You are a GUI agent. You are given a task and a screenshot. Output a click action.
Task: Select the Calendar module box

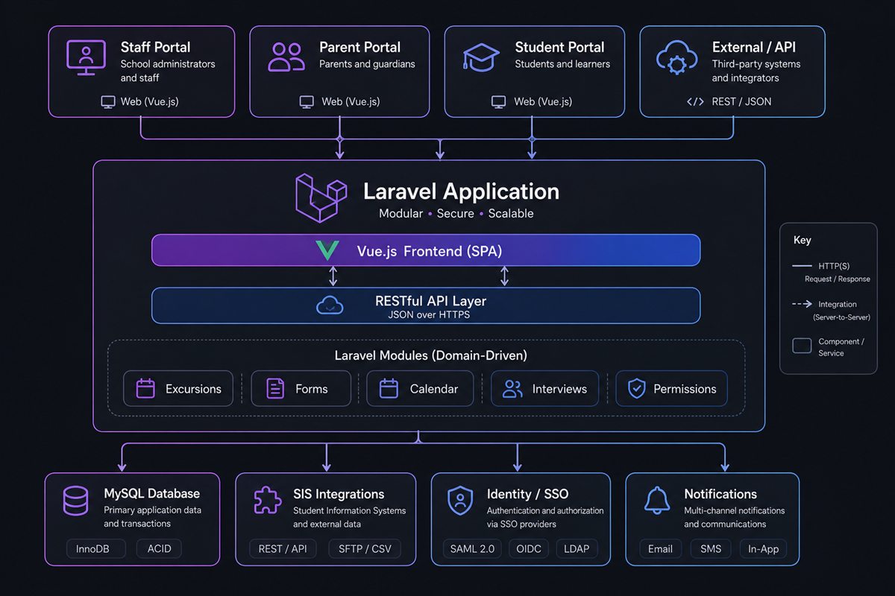[420, 388]
